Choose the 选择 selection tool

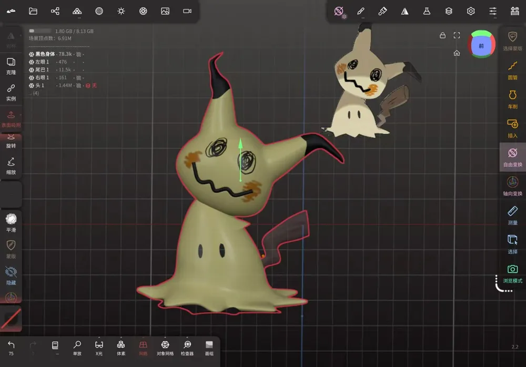pos(512,244)
